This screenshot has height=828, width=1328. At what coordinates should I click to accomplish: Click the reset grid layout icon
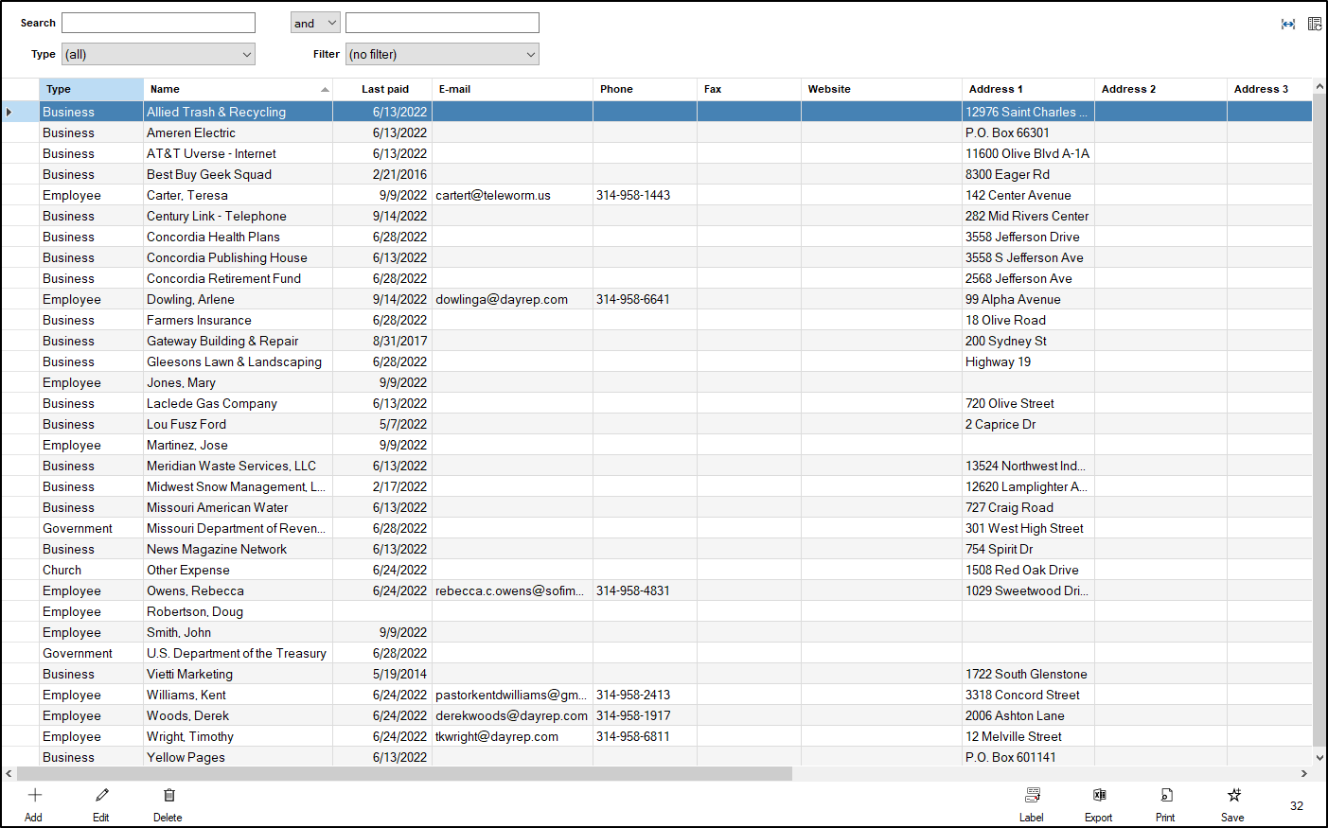[1315, 24]
